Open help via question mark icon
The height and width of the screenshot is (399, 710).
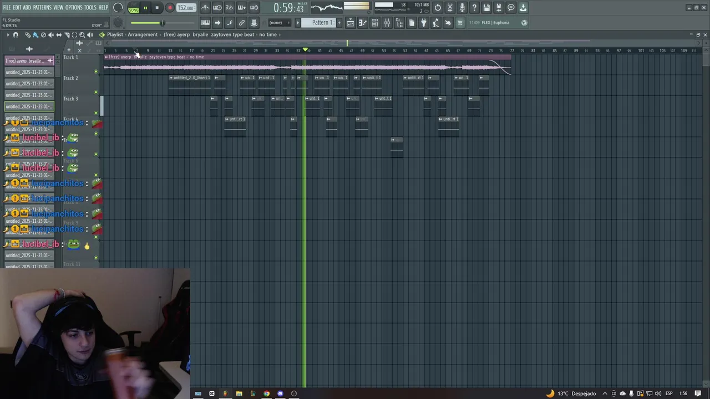474,7
